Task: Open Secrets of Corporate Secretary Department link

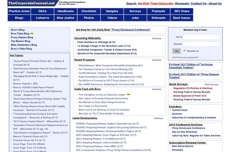Action: click(107, 54)
